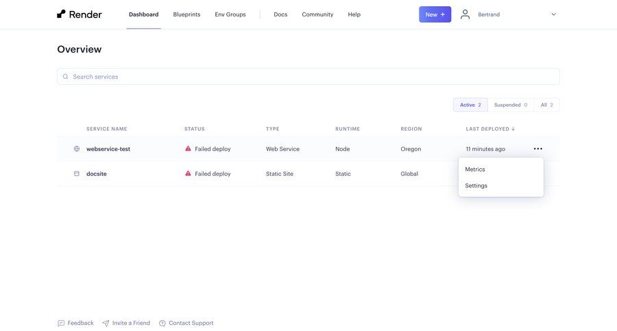Select Settings from the context menu
This screenshot has width=617, height=331.
[476, 185]
